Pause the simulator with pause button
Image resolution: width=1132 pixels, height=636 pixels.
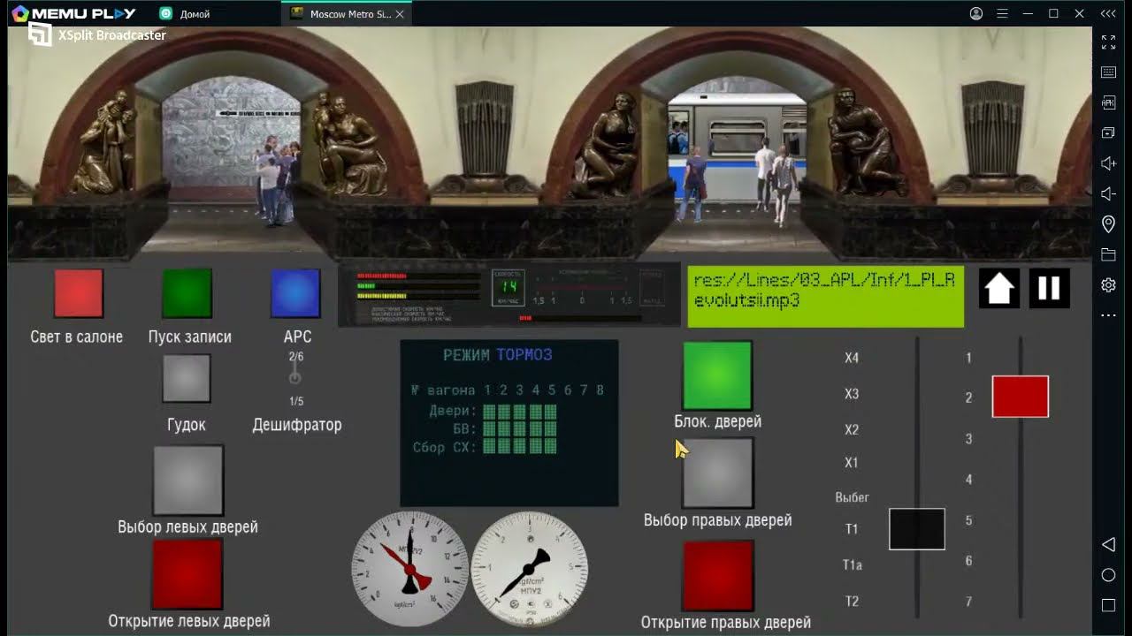click(x=1050, y=288)
